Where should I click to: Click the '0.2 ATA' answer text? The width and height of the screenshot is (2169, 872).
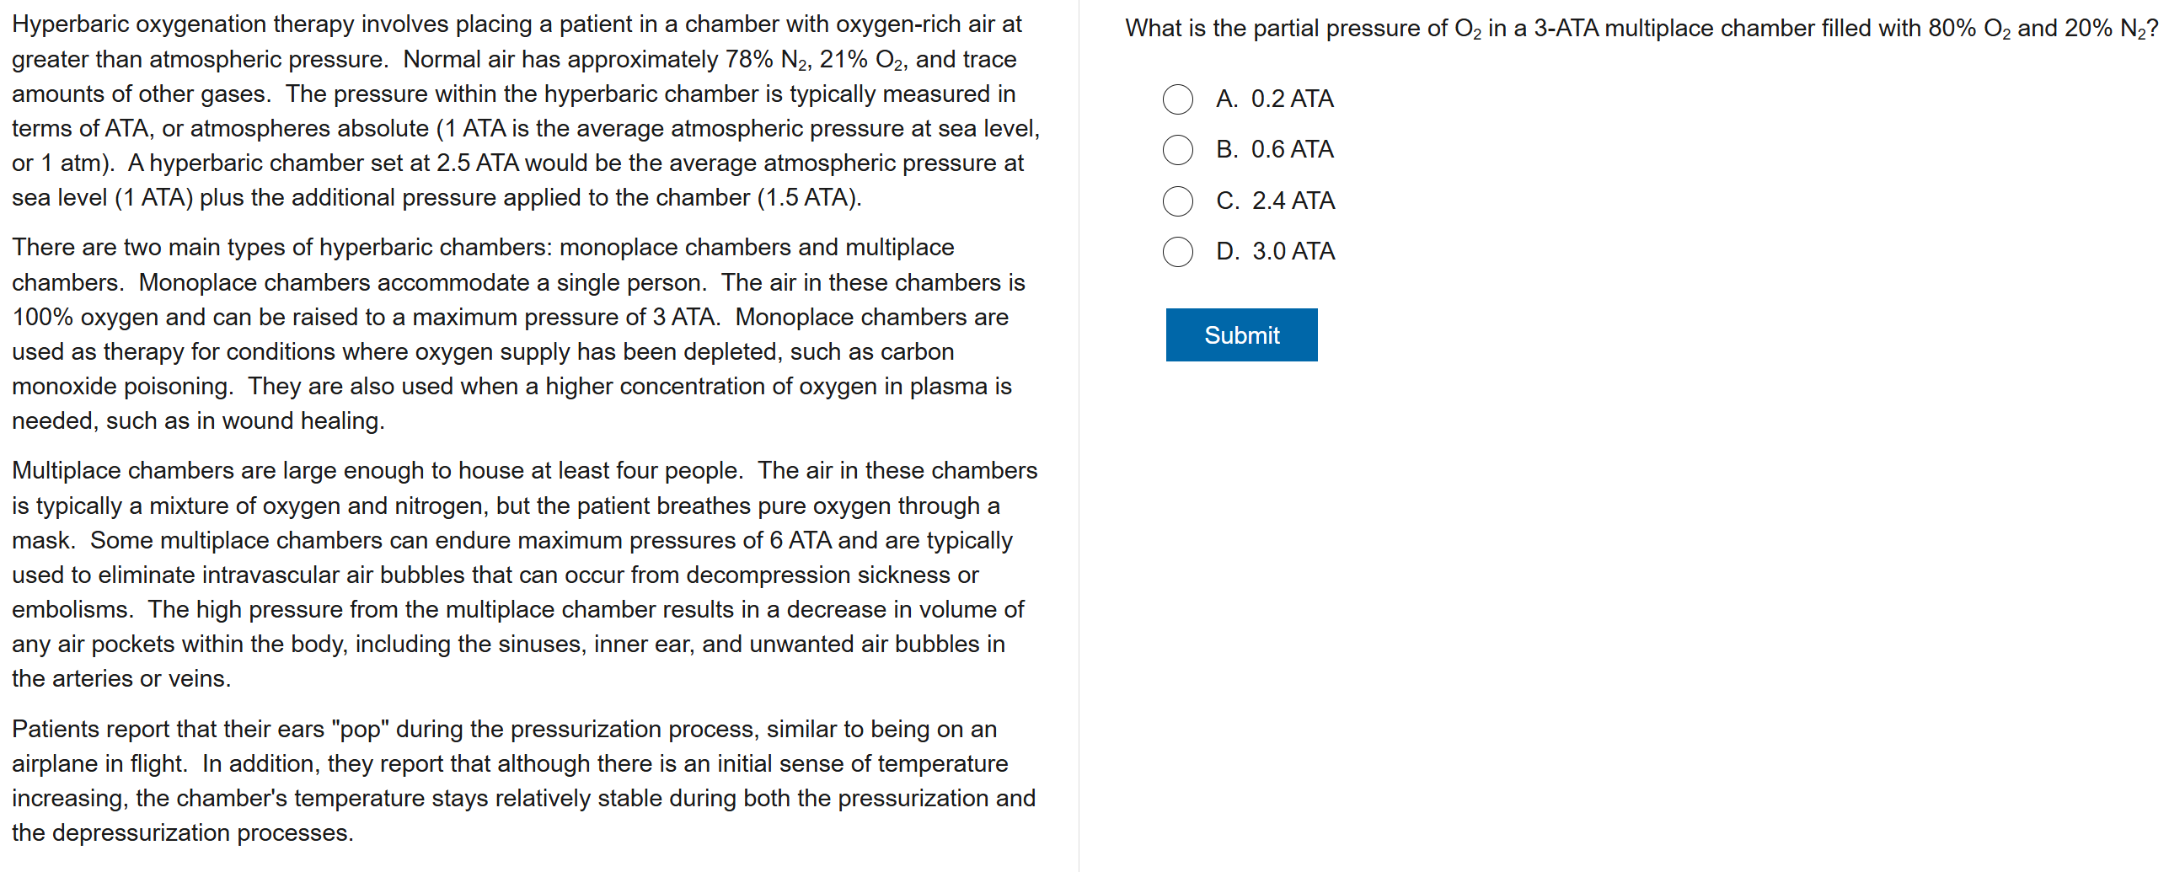click(1292, 99)
